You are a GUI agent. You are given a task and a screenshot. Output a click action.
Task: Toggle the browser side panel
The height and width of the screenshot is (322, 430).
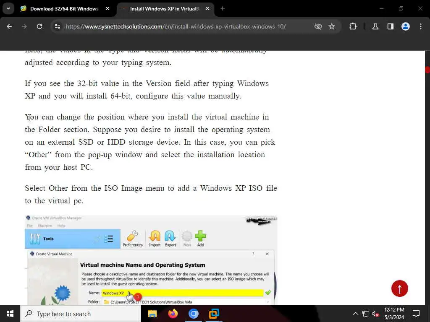[x=391, y=26]
